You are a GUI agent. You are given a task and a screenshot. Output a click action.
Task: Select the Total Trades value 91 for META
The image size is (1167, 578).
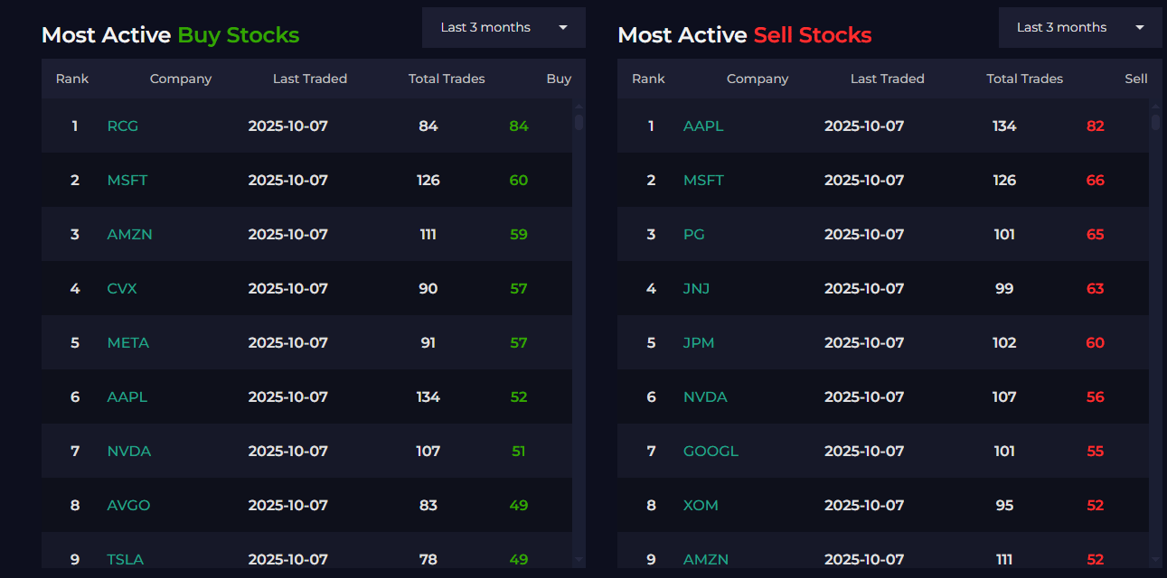[428, 342]
